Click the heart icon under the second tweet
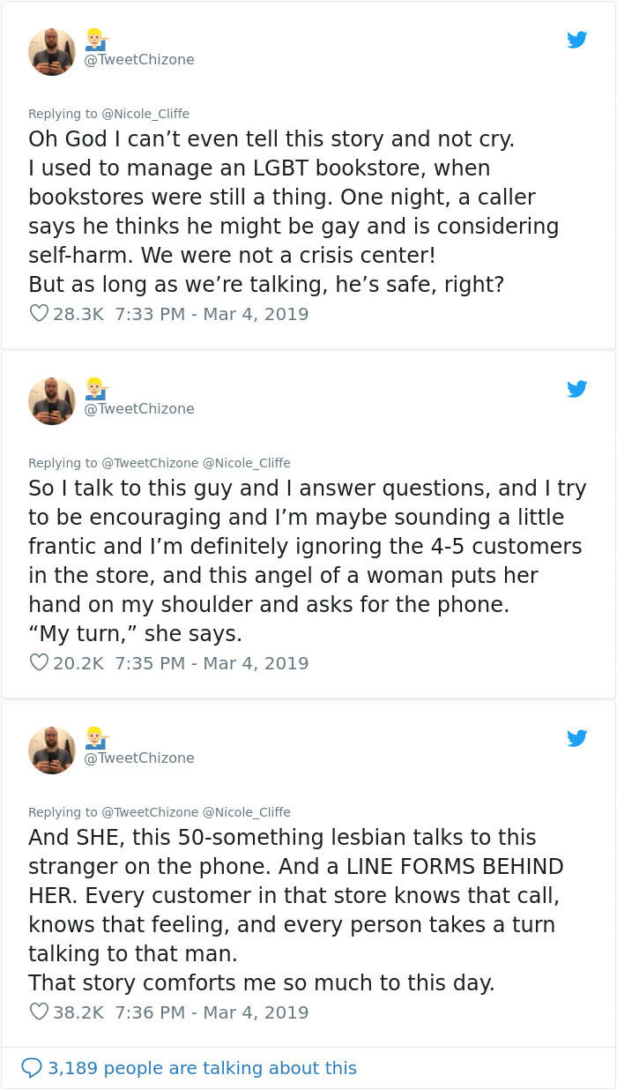617x1090 pixels. [37, 663]
